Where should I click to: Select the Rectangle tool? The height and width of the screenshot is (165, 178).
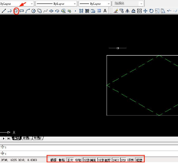21,11
